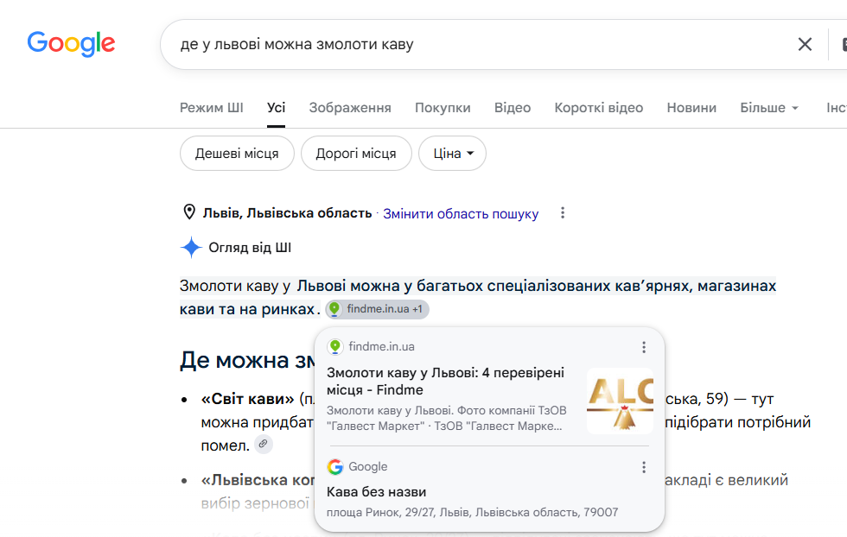Open the Зображення tab
The image size is (847, 537).
pos(350,108)
